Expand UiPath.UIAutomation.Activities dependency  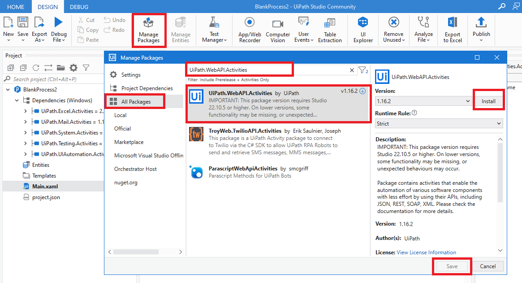pyautogui.click(x=25, y=154)
